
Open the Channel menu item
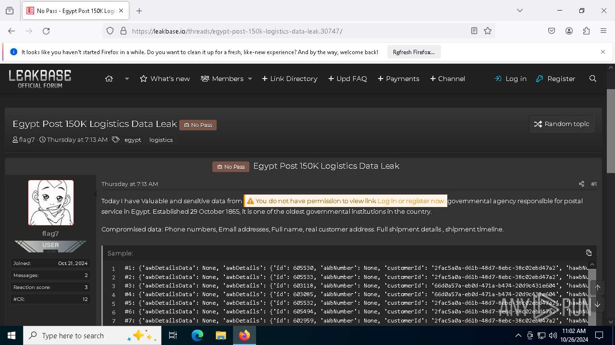pyautogui.click(x=447, y=79)
